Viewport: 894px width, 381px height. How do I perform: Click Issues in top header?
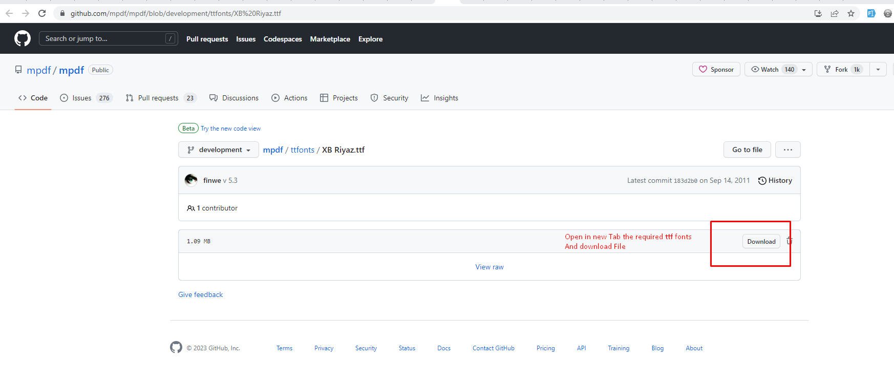[246, 39]
